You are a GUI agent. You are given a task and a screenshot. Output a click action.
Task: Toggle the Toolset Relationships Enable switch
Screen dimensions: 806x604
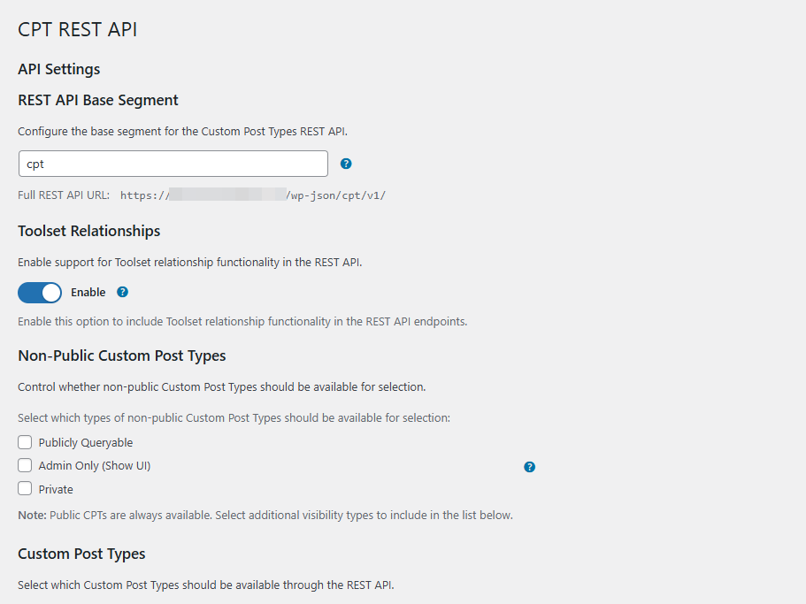tap(40, 293)
